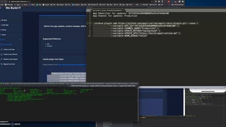Image resolution: width=226 pixels, height=127 pixels.
Task: Click the Supported Platforms heading
Action: (52, 39)
